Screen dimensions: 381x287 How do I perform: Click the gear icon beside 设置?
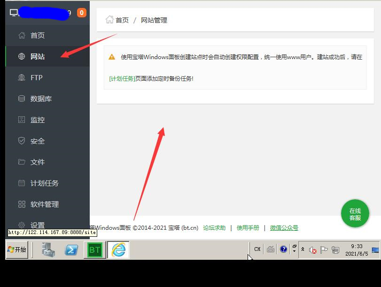pos(22,225)
